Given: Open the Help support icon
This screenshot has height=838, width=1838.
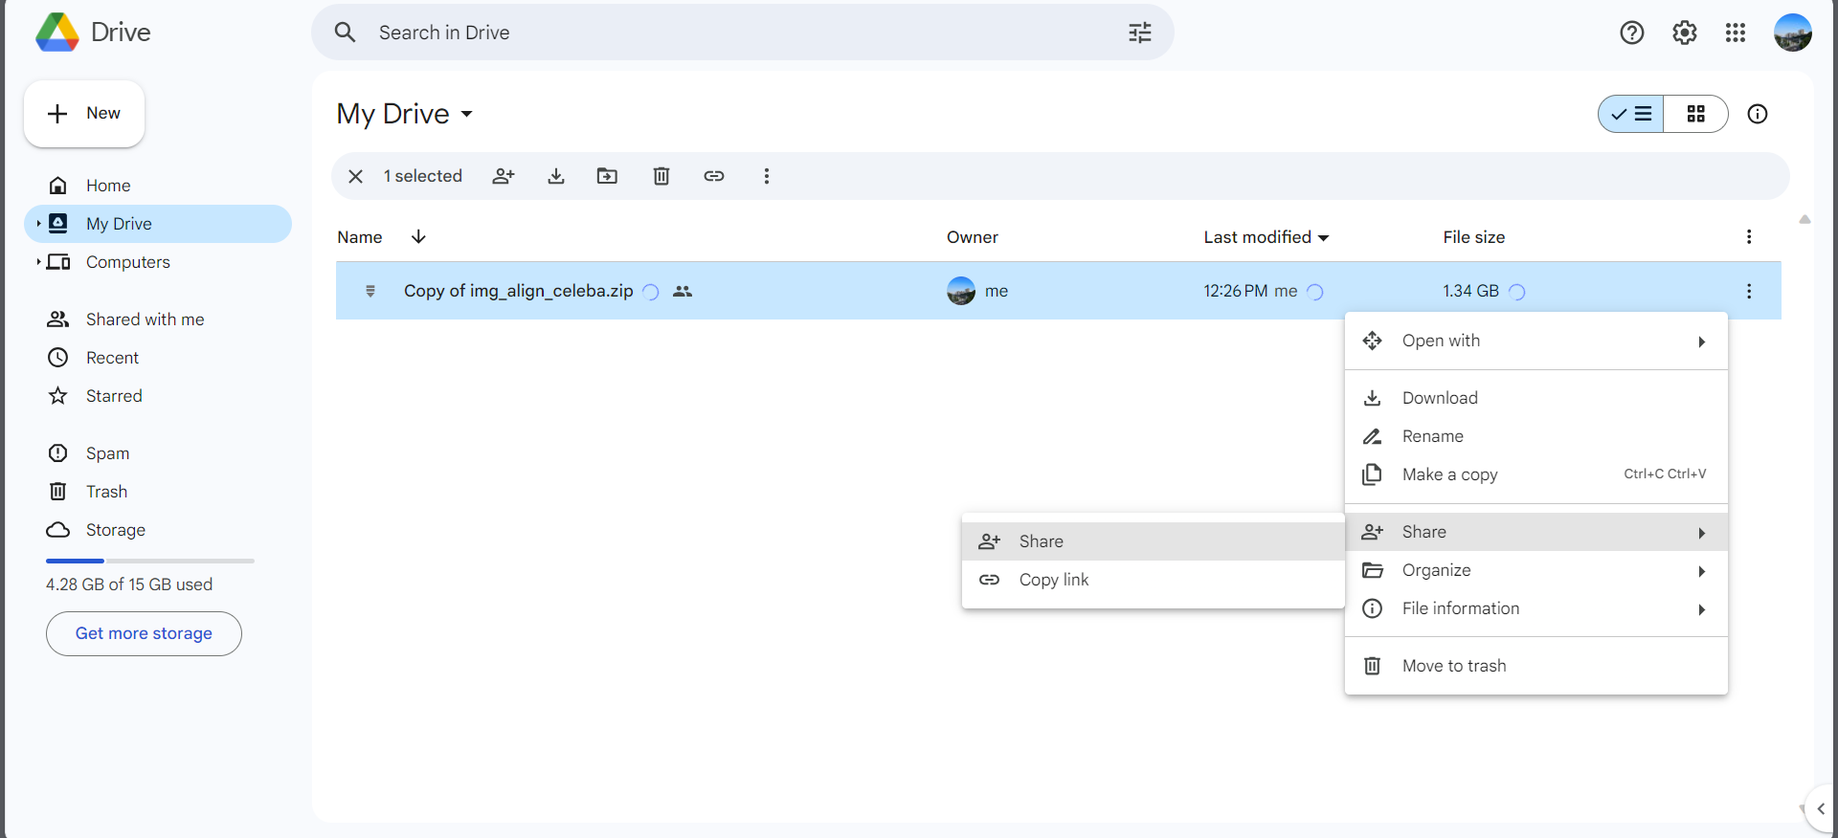Looking at the screenshot, I should (x=1631, y=33).
